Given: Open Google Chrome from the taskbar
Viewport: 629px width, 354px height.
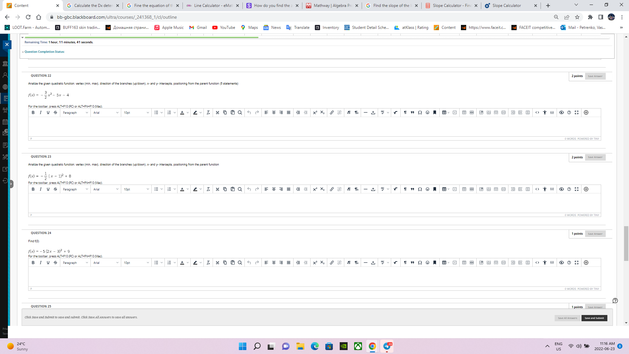Looking at the screenshot, I should point(372,346).
